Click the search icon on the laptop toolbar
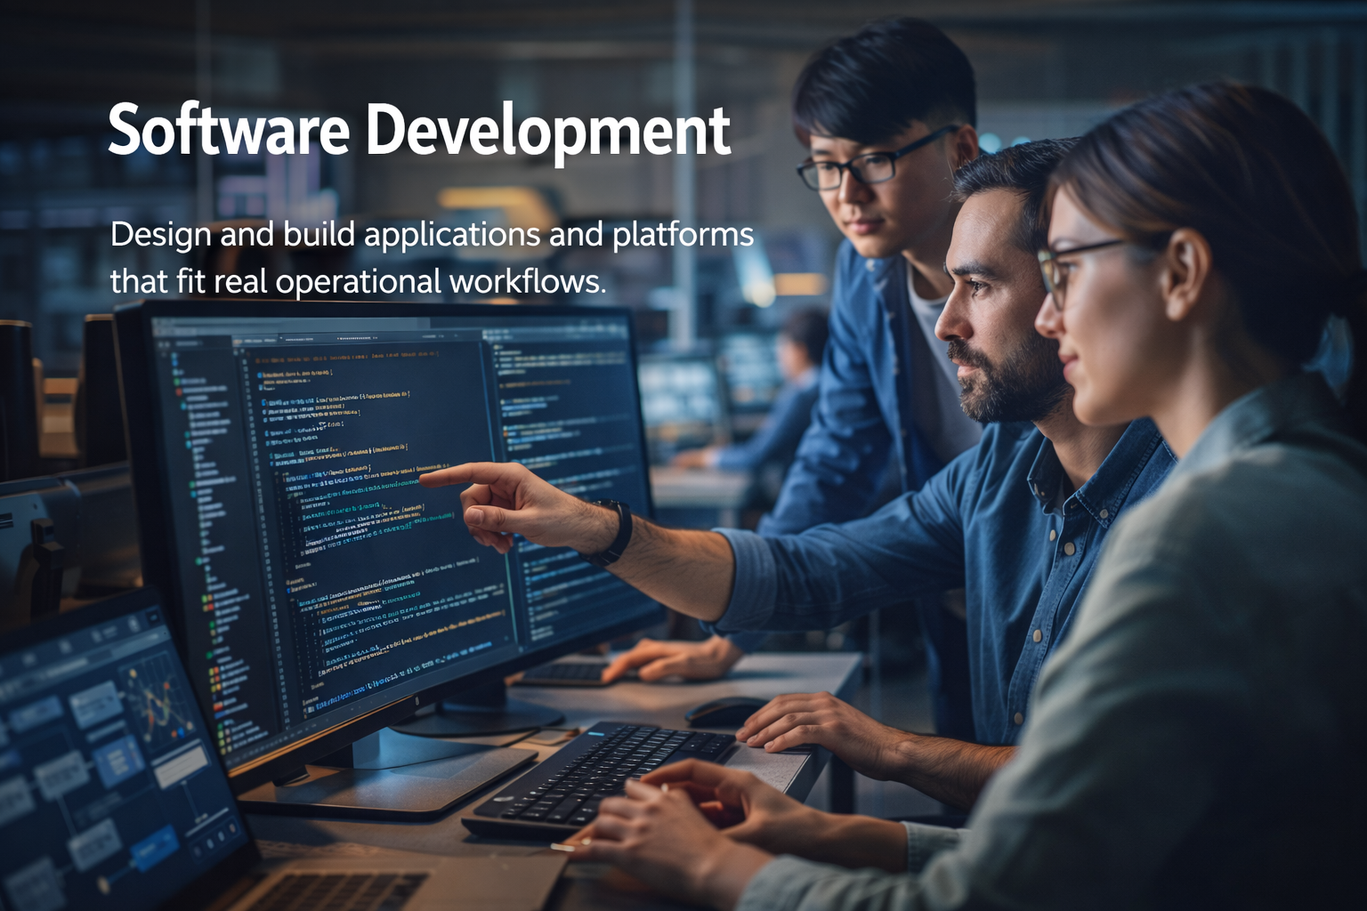Screen dimensions: 1367x911 (132, 625)
